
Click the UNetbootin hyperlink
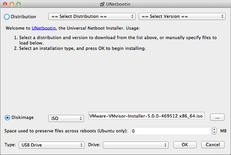coord(44,28)
